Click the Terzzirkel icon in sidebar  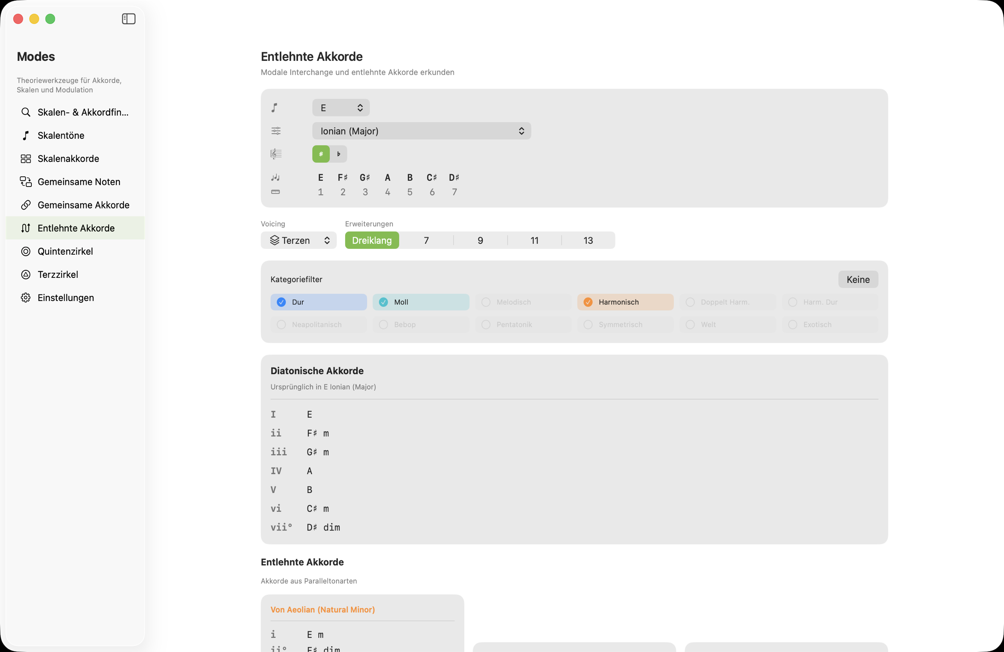coord(26,274)
